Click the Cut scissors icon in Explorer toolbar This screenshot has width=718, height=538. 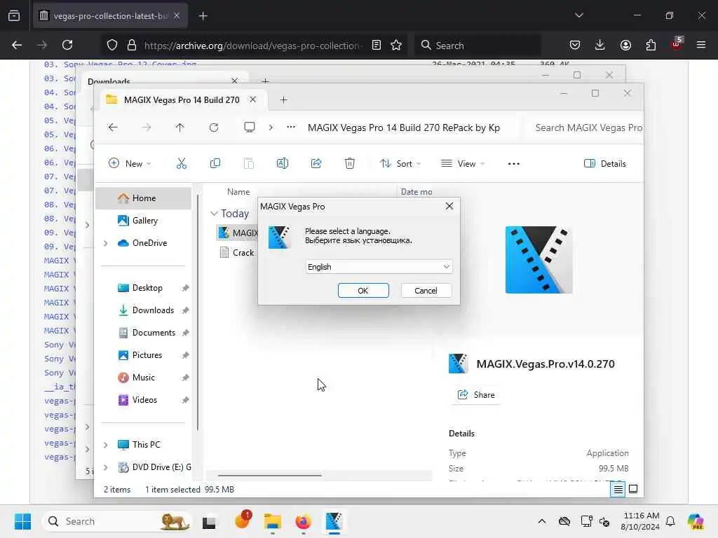pyautogui.click(x=182, y=163)
